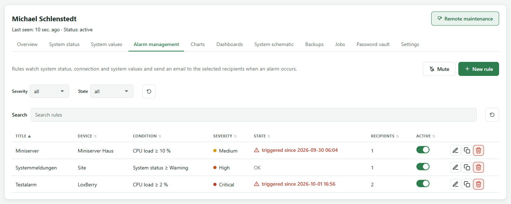Click Testalarm recipients count 2

[x=372, y=185]
